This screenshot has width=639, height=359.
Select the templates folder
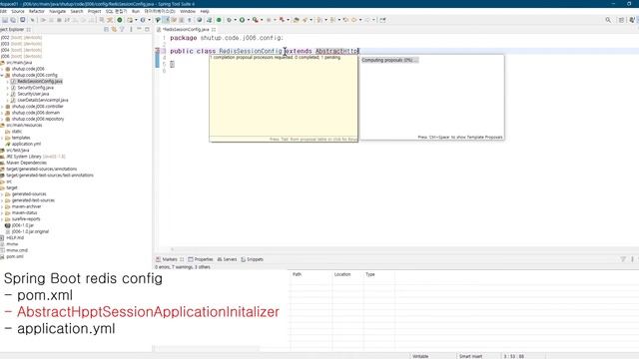[x=21, y=138]
